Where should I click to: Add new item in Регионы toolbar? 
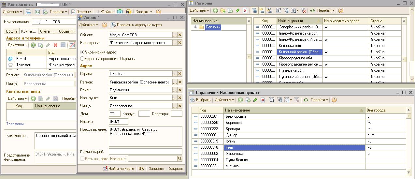pos(215,11)
